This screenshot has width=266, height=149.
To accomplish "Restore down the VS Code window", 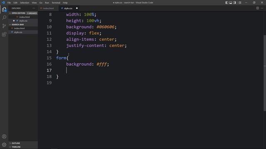I will tap(254, 2).
